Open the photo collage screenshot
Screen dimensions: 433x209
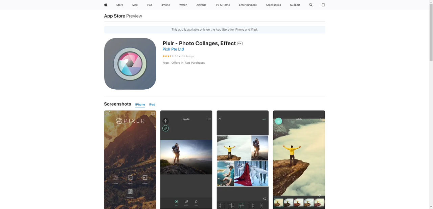[x=243, y=160]
